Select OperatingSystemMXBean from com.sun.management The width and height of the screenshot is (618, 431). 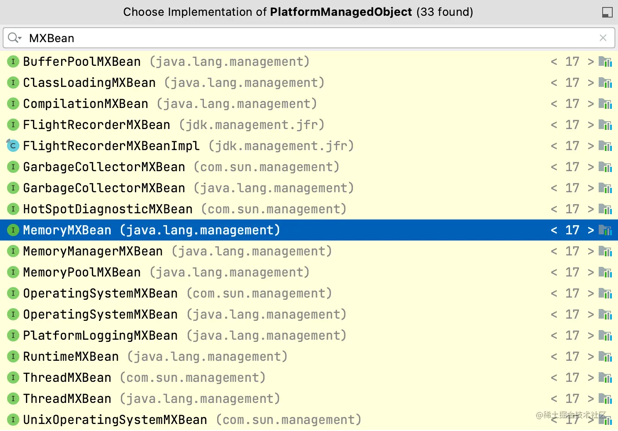click(309, 293)
